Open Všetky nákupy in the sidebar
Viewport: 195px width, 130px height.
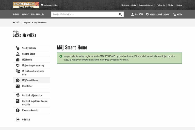pyautogui.click(x=29, y=48)
